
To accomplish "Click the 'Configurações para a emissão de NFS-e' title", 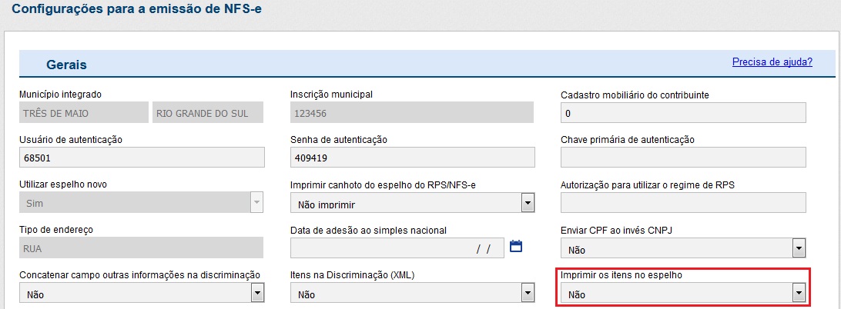I will click(136, 12).
